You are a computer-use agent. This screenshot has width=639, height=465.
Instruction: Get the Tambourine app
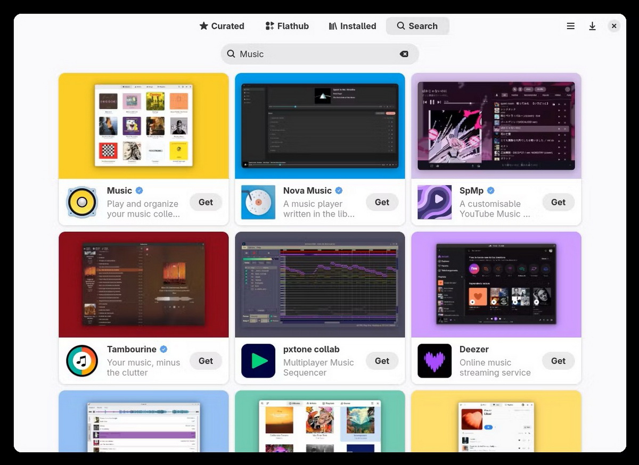click(x=206, y=361)
